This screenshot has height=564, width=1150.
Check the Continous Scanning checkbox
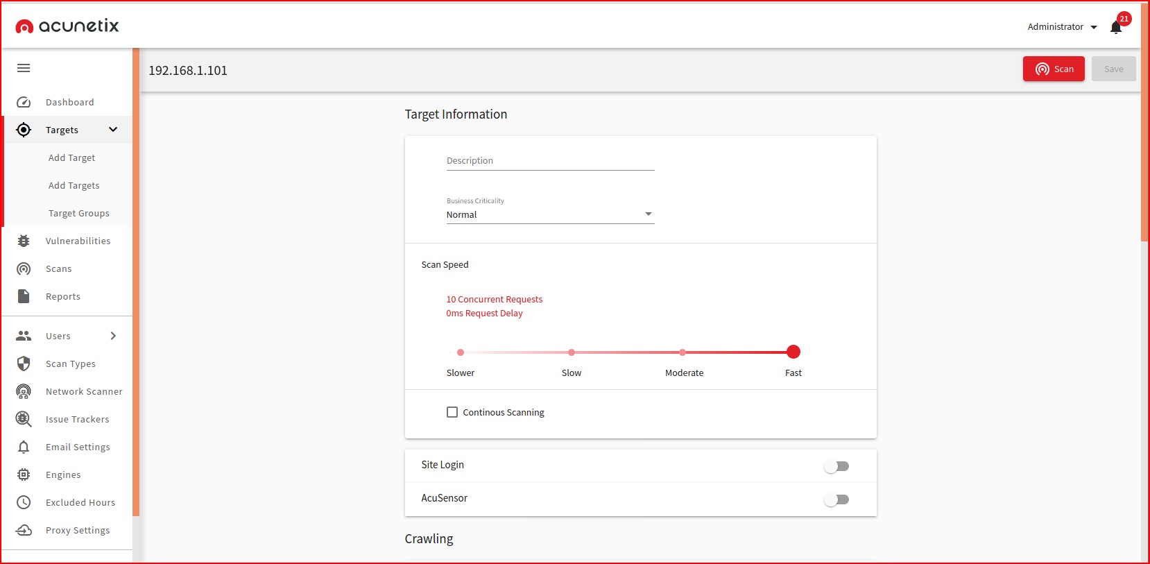(452, 412)
